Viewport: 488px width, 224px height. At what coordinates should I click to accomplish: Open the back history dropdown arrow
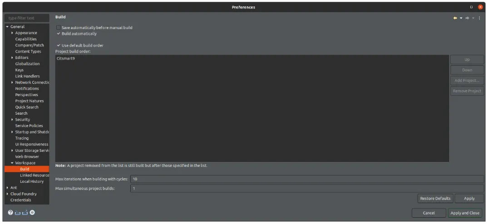pos(461,18)
